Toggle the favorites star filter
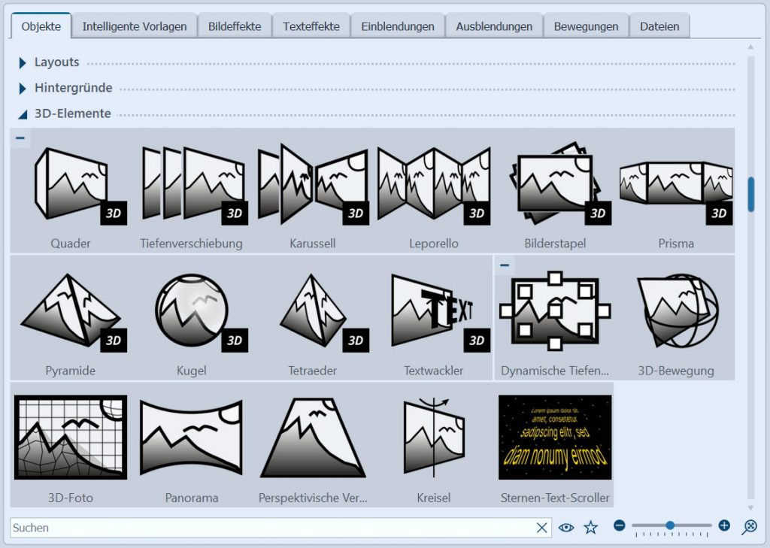 coord(591,528)
